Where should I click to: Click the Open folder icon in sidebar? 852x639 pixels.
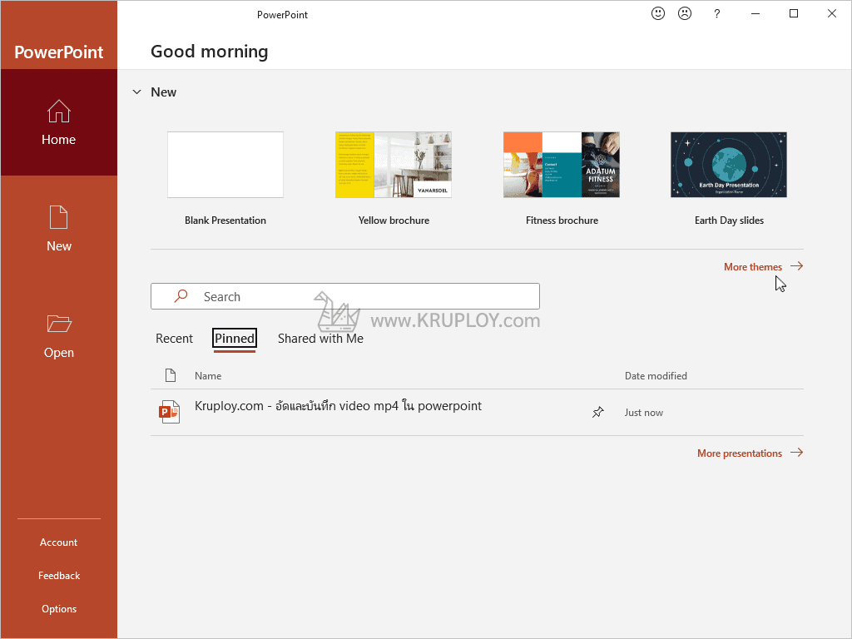click(x=59, y=324)
